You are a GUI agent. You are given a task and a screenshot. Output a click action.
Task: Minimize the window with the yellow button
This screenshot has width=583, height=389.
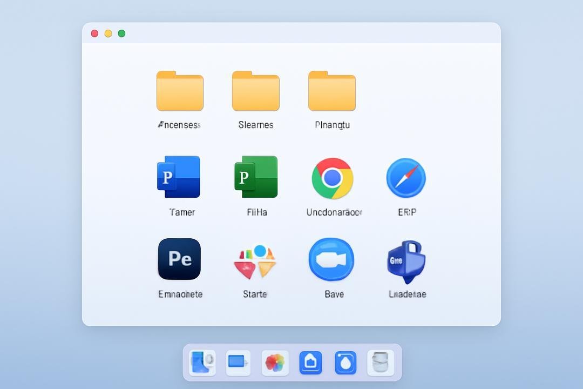pos(108,33)
